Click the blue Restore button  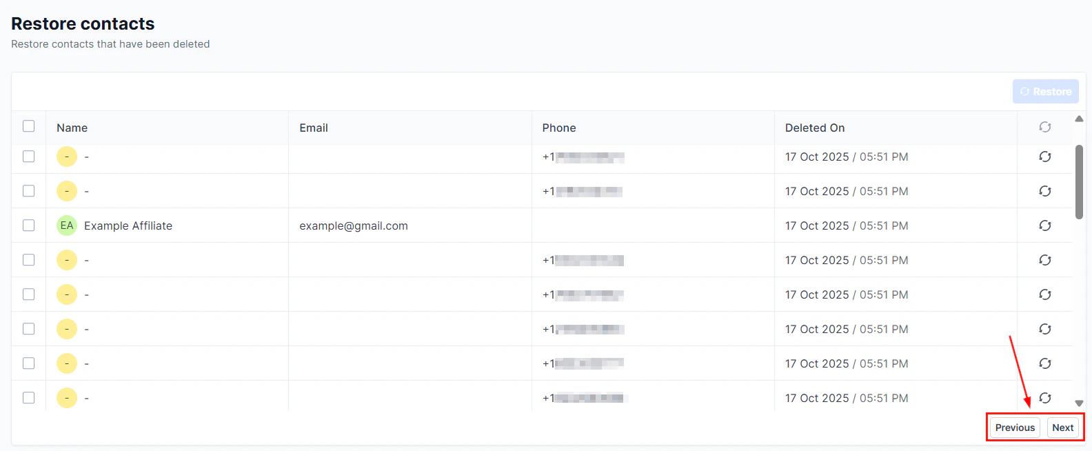[1045, 92]
